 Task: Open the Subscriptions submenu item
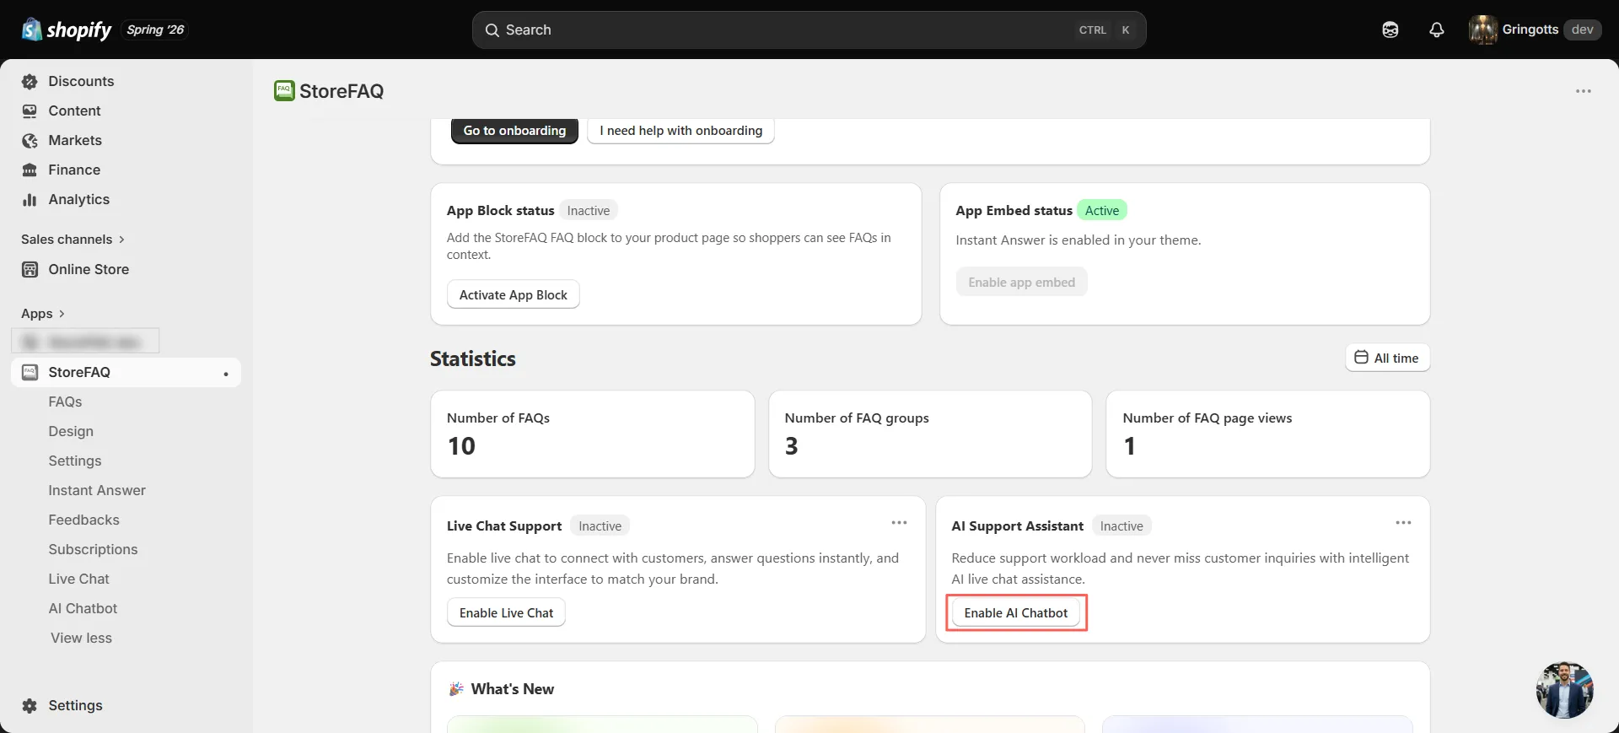pyautogui.click(x=93, y=549)
